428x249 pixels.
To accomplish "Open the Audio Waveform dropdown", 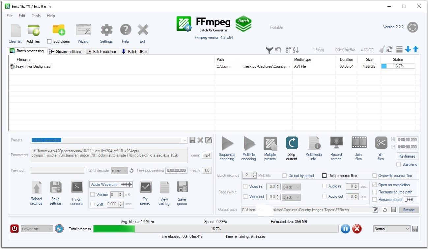I will [x=111, y=185].
